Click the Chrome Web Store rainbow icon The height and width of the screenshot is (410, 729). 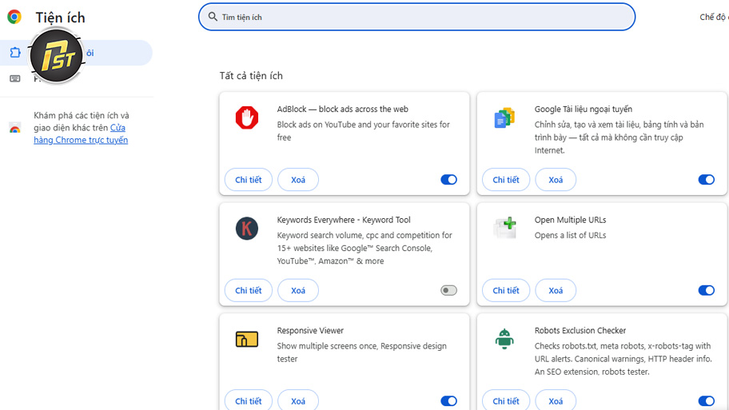click(15, 129)
